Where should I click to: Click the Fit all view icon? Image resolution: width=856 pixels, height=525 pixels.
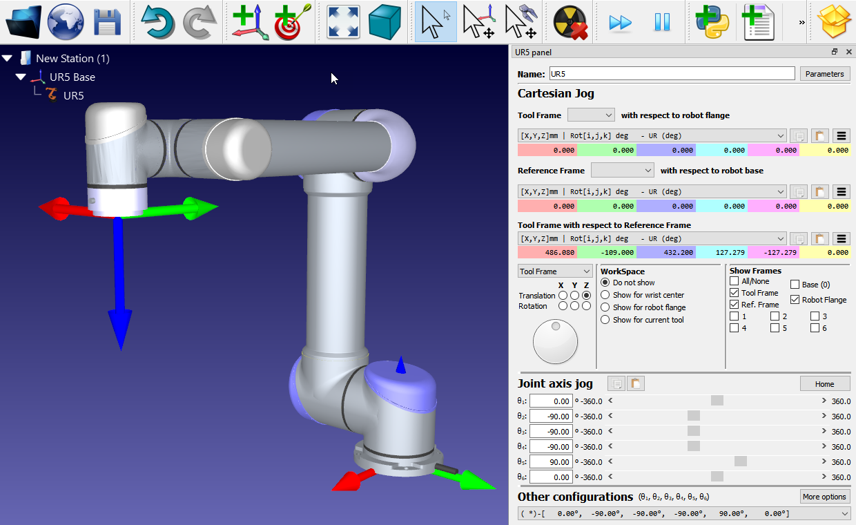pos(343,22)
